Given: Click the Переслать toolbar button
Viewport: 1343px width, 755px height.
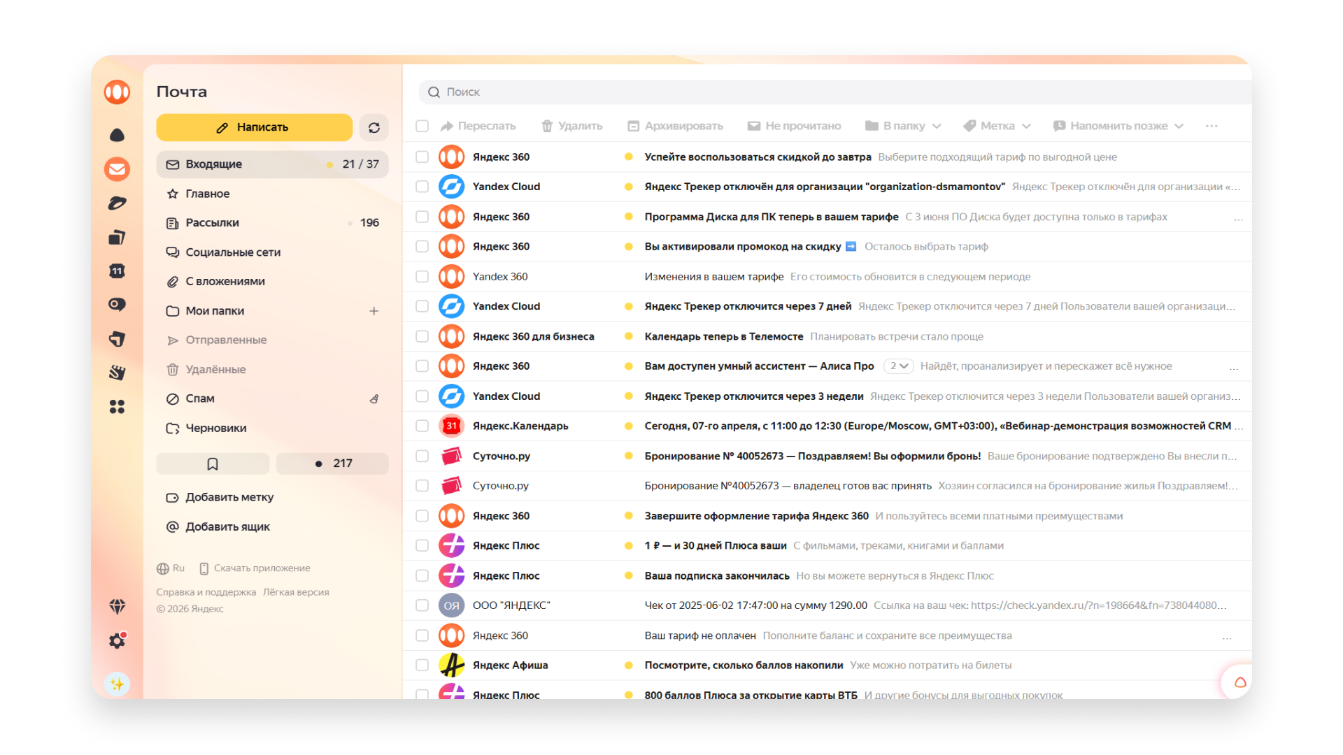Looking at the screenshot, I should [478, 126].
